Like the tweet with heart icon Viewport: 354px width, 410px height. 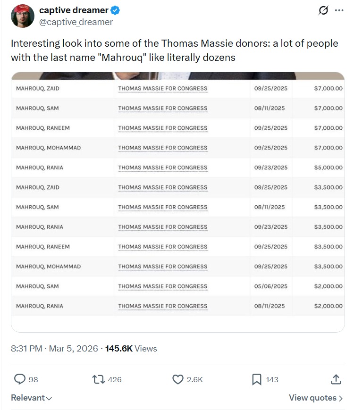[177, 379]
